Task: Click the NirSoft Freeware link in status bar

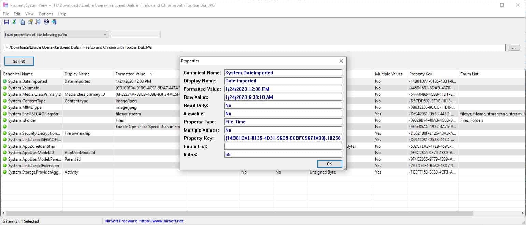Action: [143, 221]
